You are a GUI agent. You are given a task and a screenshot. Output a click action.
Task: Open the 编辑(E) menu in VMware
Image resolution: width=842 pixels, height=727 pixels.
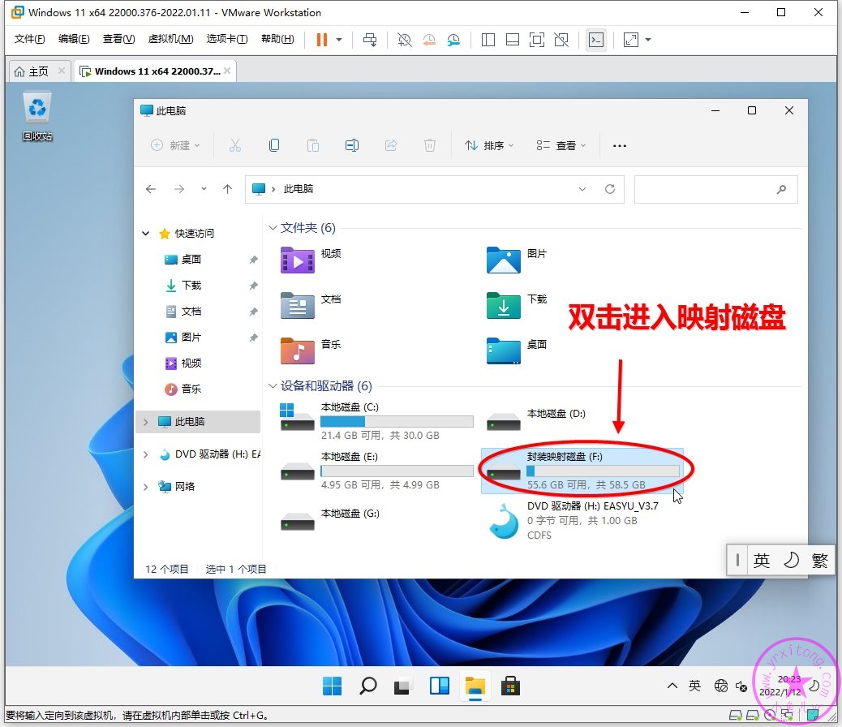74,39
